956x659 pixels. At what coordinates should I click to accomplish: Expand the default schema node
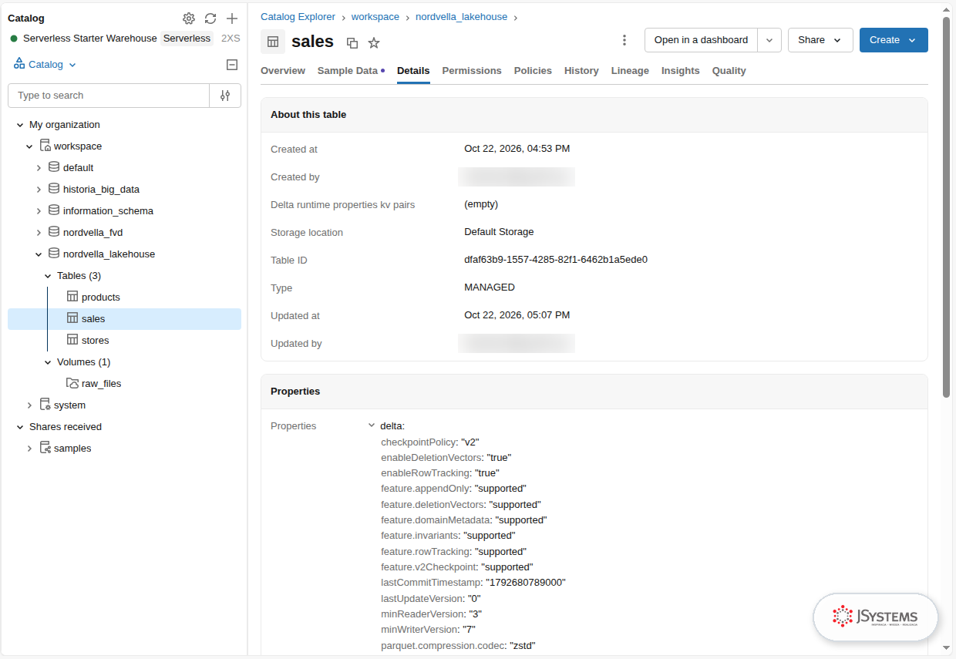[39, 168]
